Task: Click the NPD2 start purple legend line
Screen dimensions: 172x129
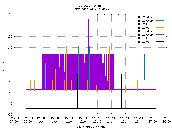Action: coord(160,17)
